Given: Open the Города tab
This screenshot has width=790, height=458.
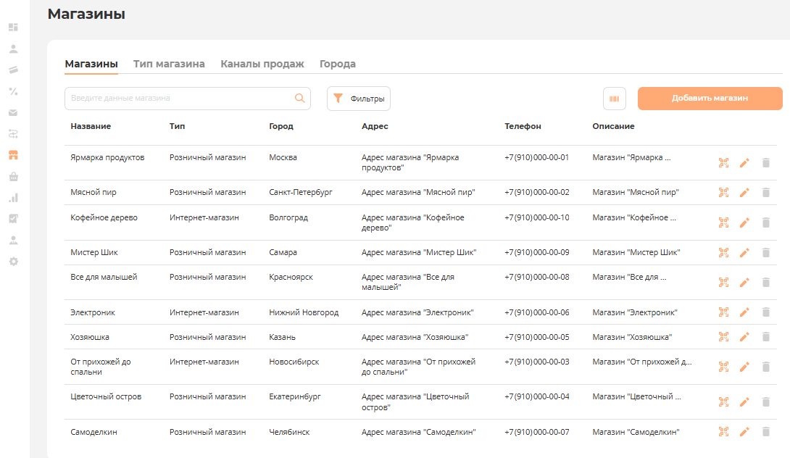Looking at the screenshot, I should coord(337,64).
